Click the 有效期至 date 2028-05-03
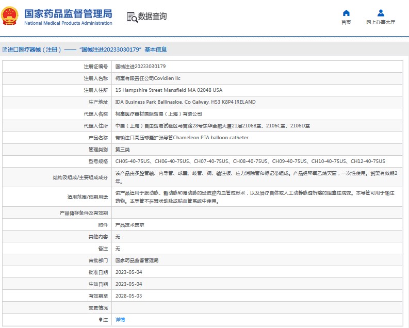 (x=128, y=296)
